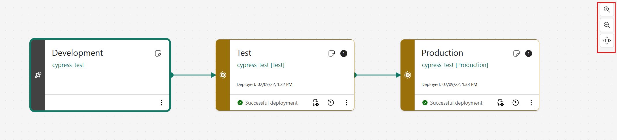Viewport: 617px width, 140px height.
Task: Open the cypress-test [Test] workspace link
Action: [261, 65]
